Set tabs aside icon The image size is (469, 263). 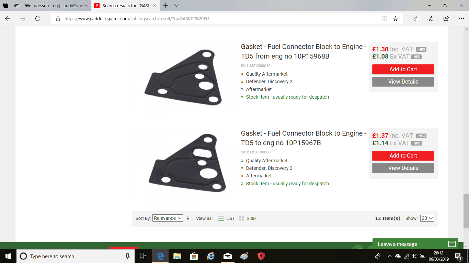pos(16,5)
